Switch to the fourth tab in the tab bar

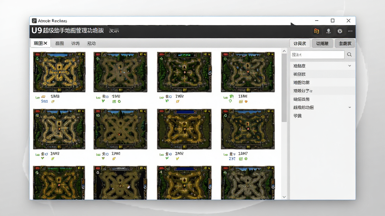pos(91,43)
